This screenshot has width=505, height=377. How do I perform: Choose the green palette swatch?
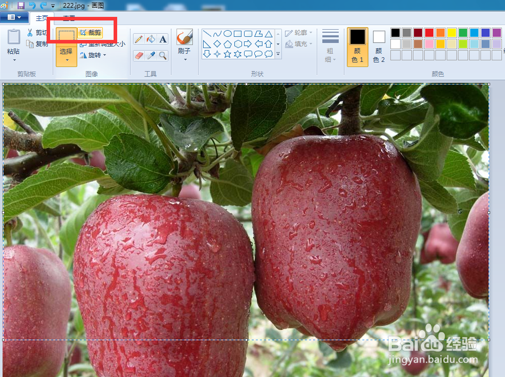click(x=463, y=33)
